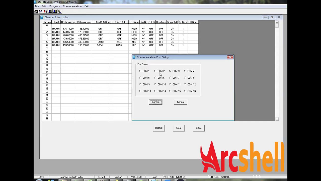The width and height of the screenshot is (321, 181).
Task: Click MID power cell in channel 5 row
Action: tap(134, 42)
